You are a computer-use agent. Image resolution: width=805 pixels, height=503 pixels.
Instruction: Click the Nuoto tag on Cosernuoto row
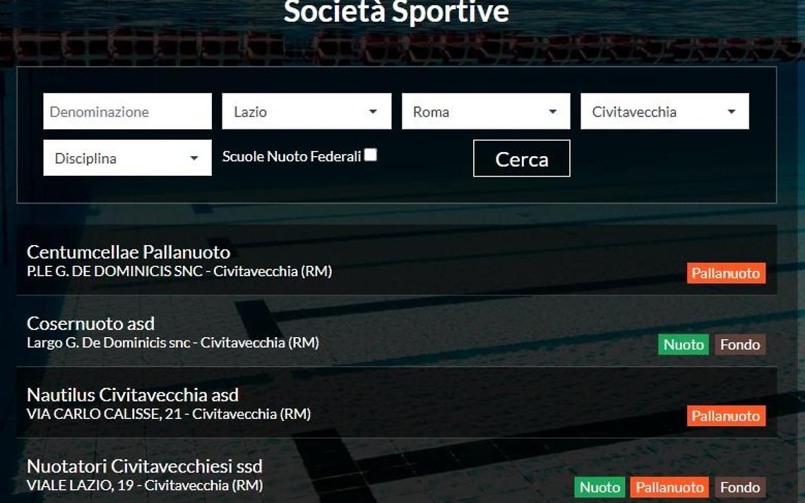684,344
